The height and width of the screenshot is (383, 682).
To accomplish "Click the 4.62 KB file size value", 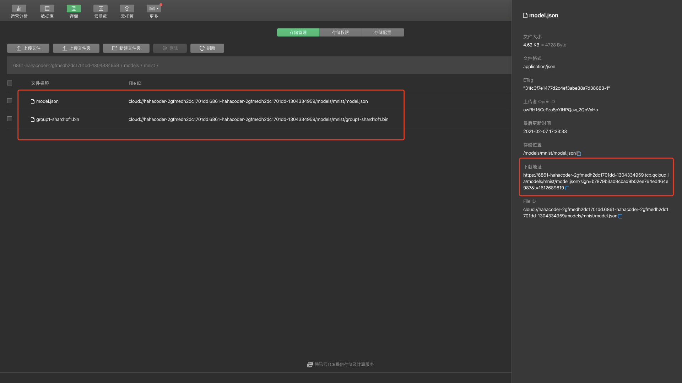I will (531, 45).
